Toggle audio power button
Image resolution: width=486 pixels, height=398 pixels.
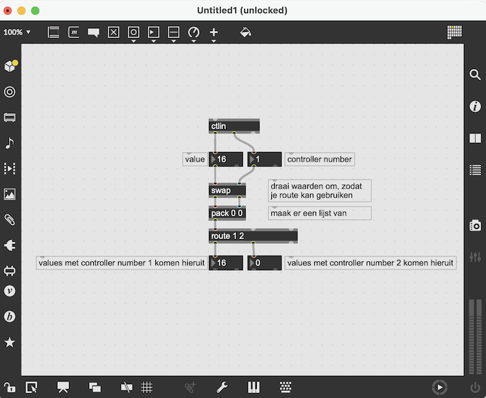475,388
